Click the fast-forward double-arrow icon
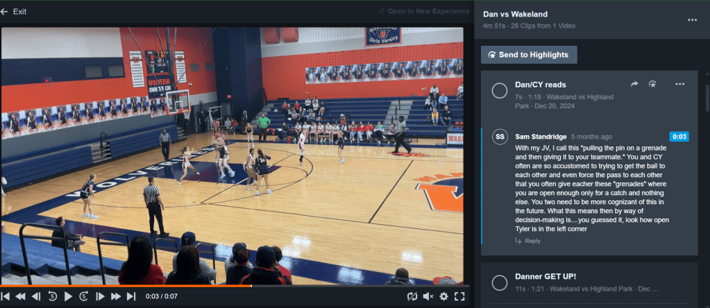The height and width of the screenshot is (308, 710). tap(115, 296)
